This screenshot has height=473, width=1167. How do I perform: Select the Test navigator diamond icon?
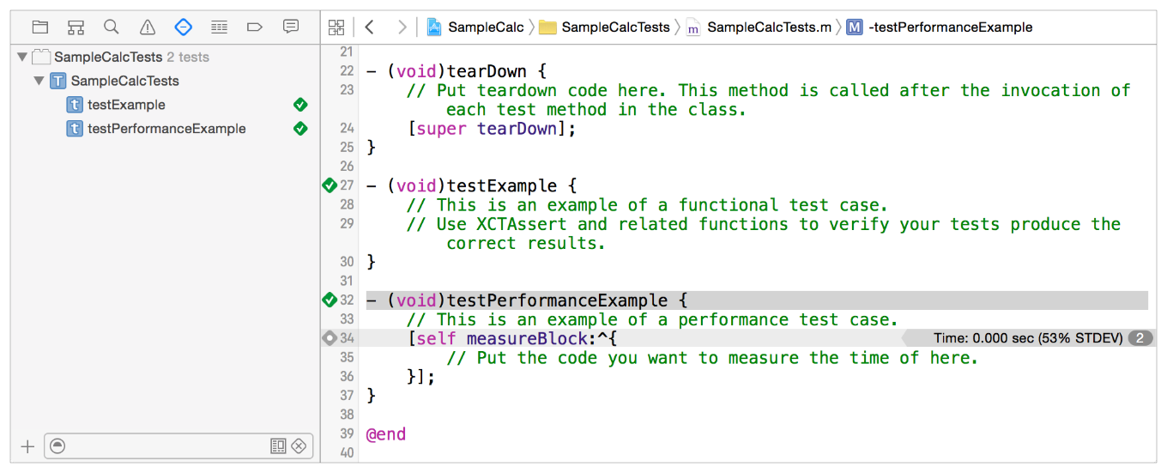pyautogui.click(x=183, y=27)
